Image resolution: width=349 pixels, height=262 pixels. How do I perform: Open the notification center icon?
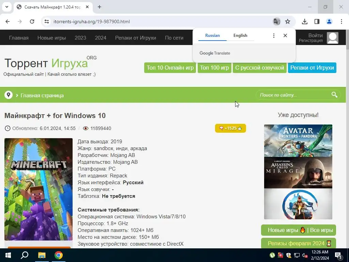[338, 256]
